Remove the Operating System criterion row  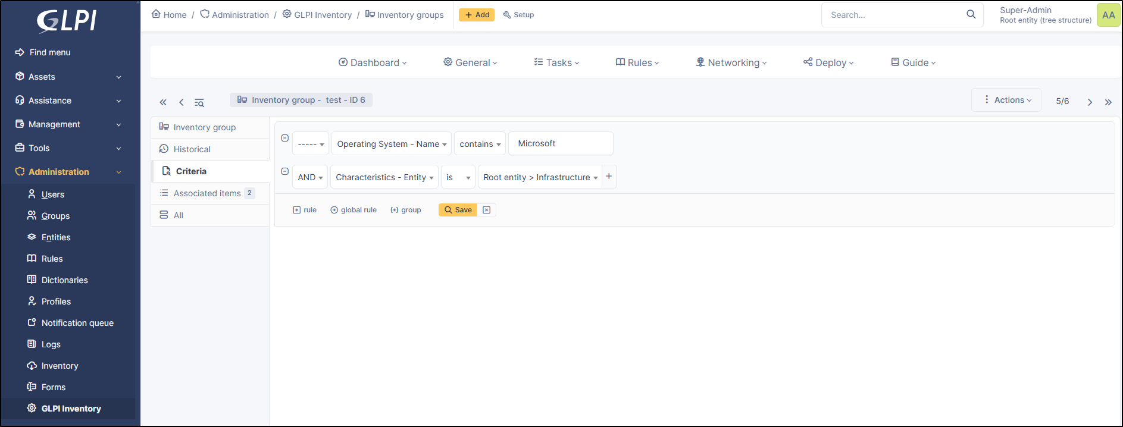285,138
